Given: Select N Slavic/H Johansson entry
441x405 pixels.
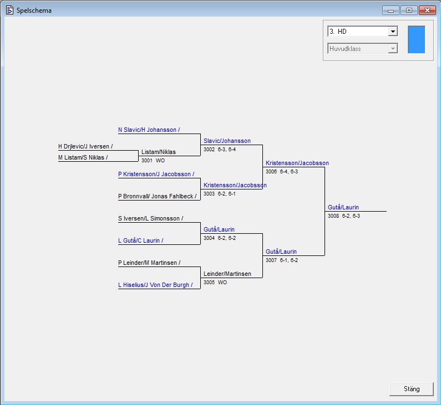Looking at the screenshot, I should pos(149,130).
